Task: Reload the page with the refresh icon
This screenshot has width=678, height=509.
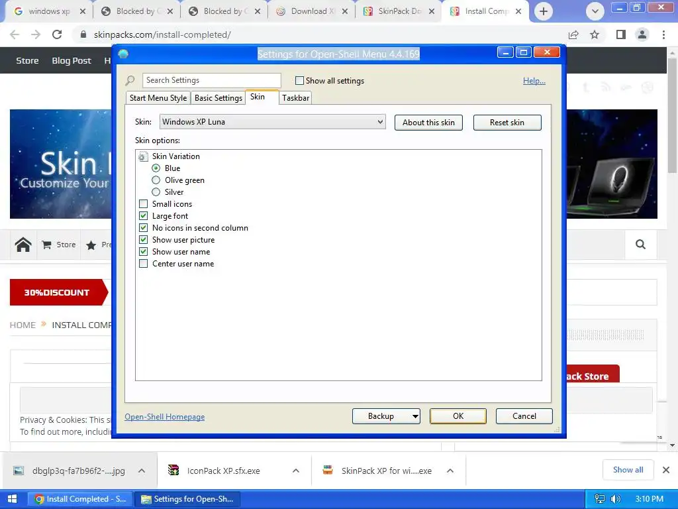Action: point(57,34)
